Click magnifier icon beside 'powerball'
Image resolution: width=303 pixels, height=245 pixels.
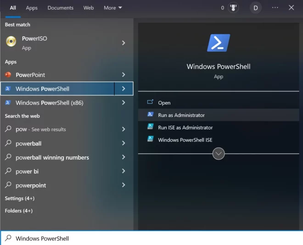[8, 143]
